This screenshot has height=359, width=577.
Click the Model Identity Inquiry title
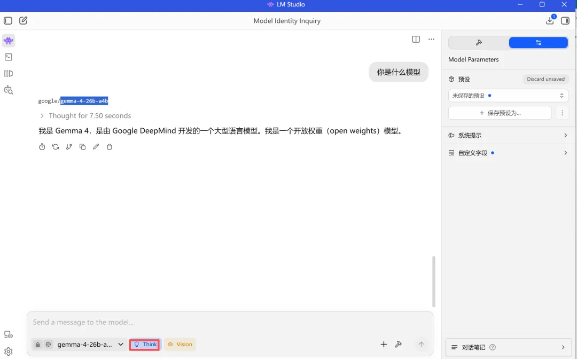[x=287, y=21]
